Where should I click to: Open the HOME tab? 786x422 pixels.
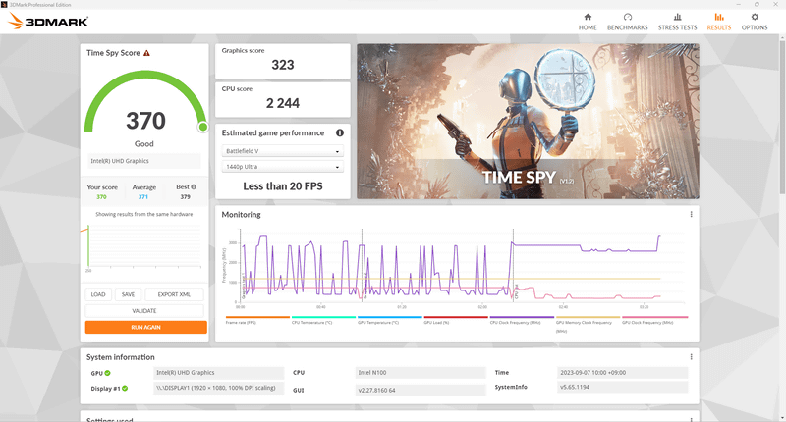588,22
